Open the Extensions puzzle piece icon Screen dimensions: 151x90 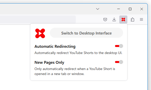click(132, 19)
